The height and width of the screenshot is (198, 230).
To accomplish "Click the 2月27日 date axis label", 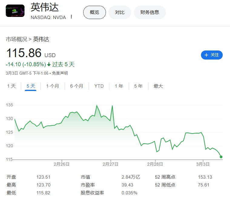I will pyautogui.click(x=110, y=164).
